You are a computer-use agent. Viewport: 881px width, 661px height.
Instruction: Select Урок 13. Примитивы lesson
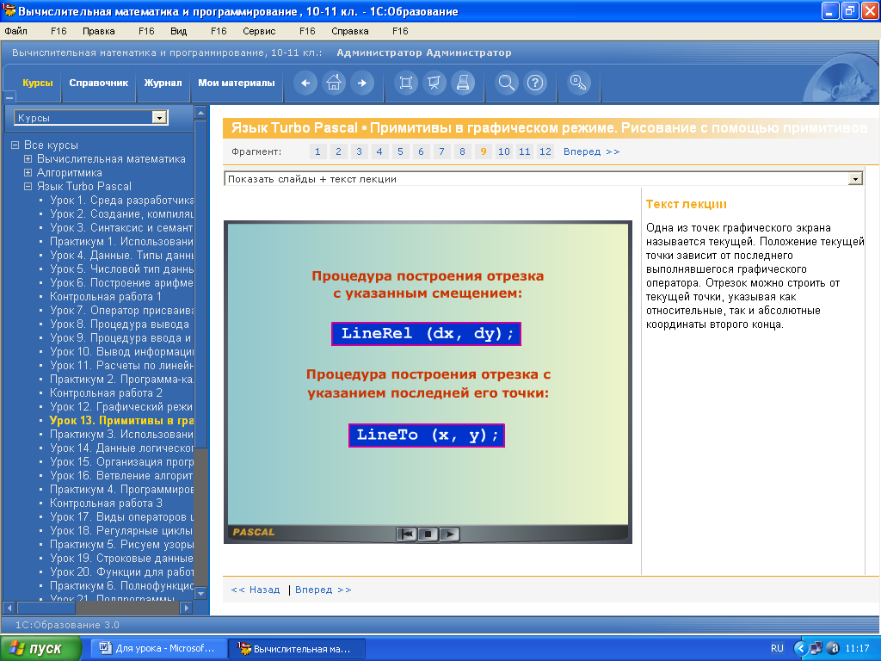121,420
